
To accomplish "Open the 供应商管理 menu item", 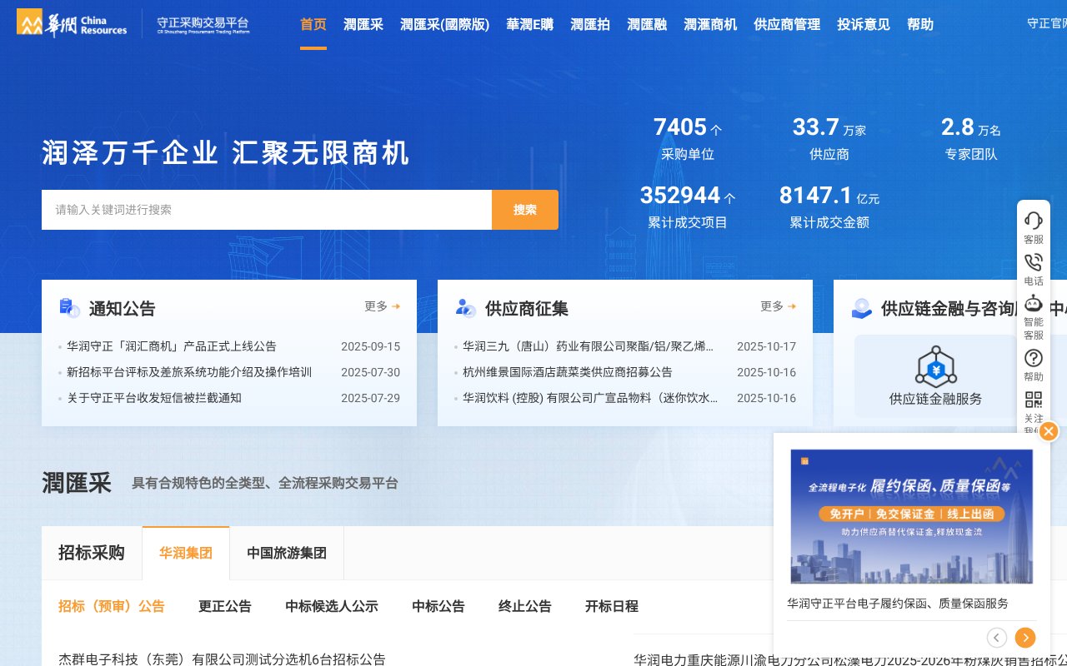I will pyautogui.click(x=786, y=25).
